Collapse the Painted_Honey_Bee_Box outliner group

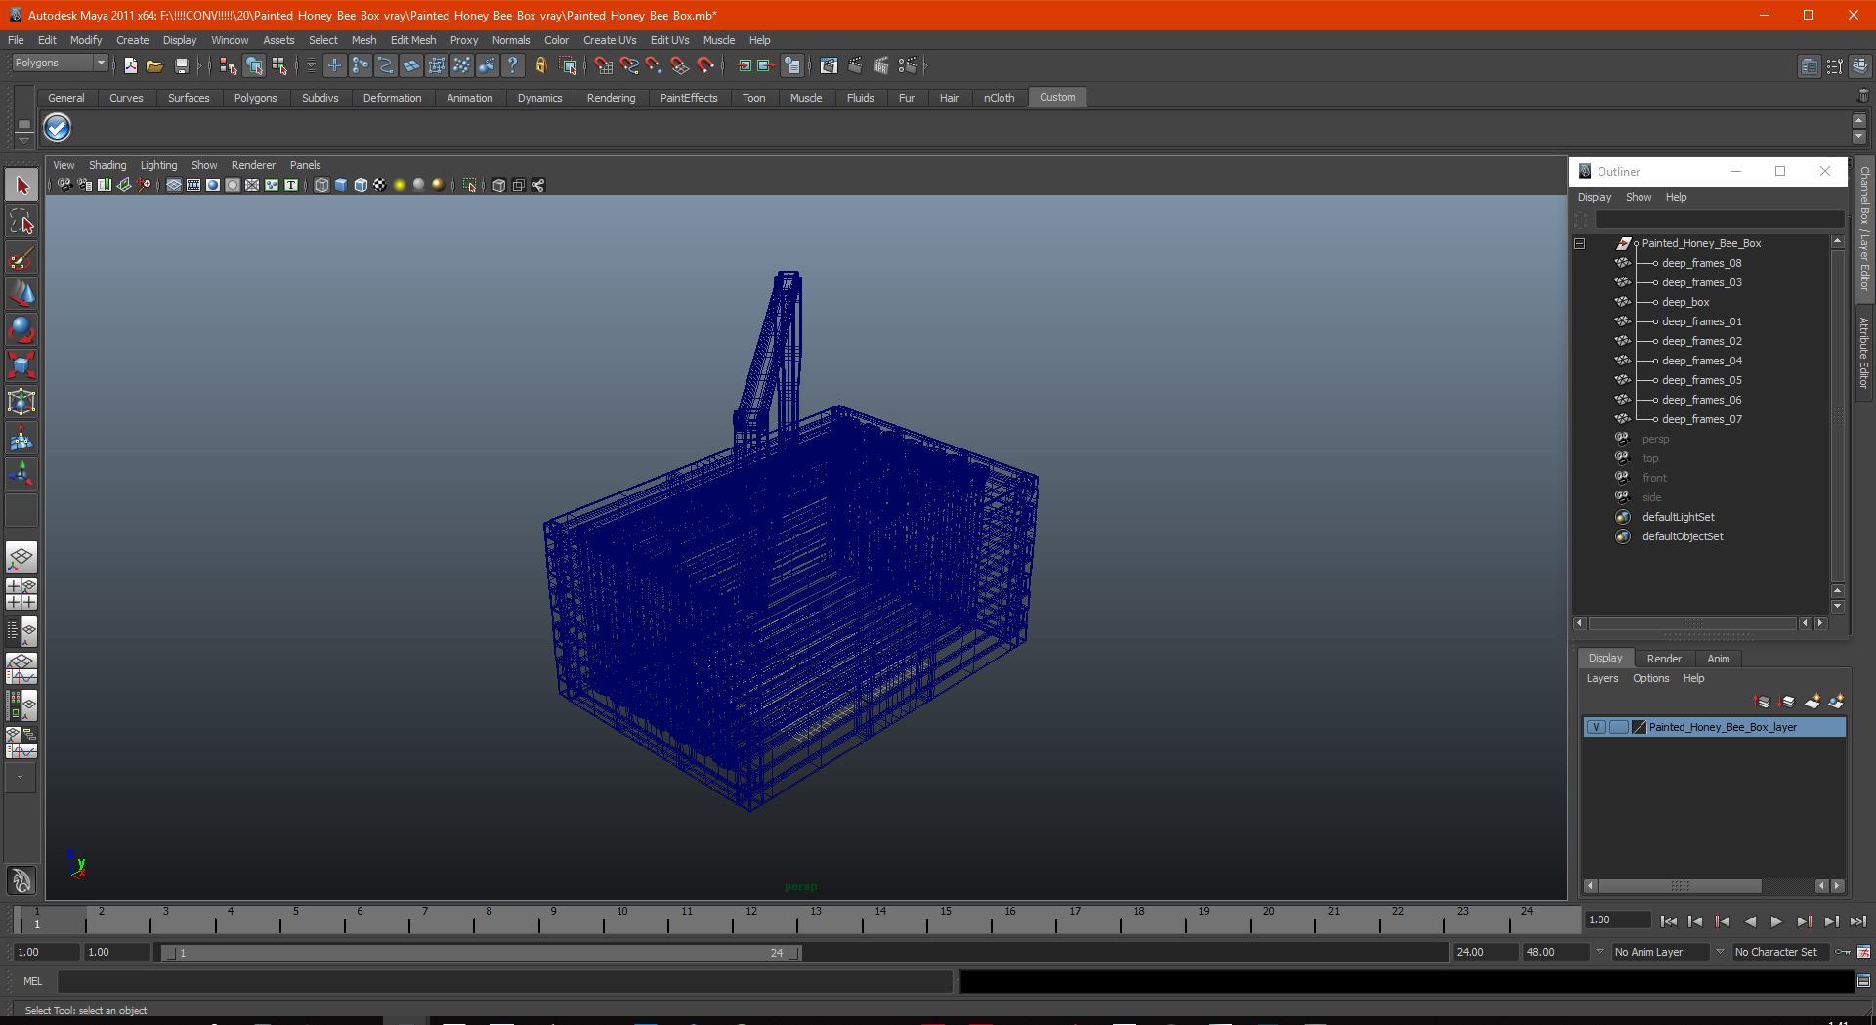click(x=1580, y=243)
